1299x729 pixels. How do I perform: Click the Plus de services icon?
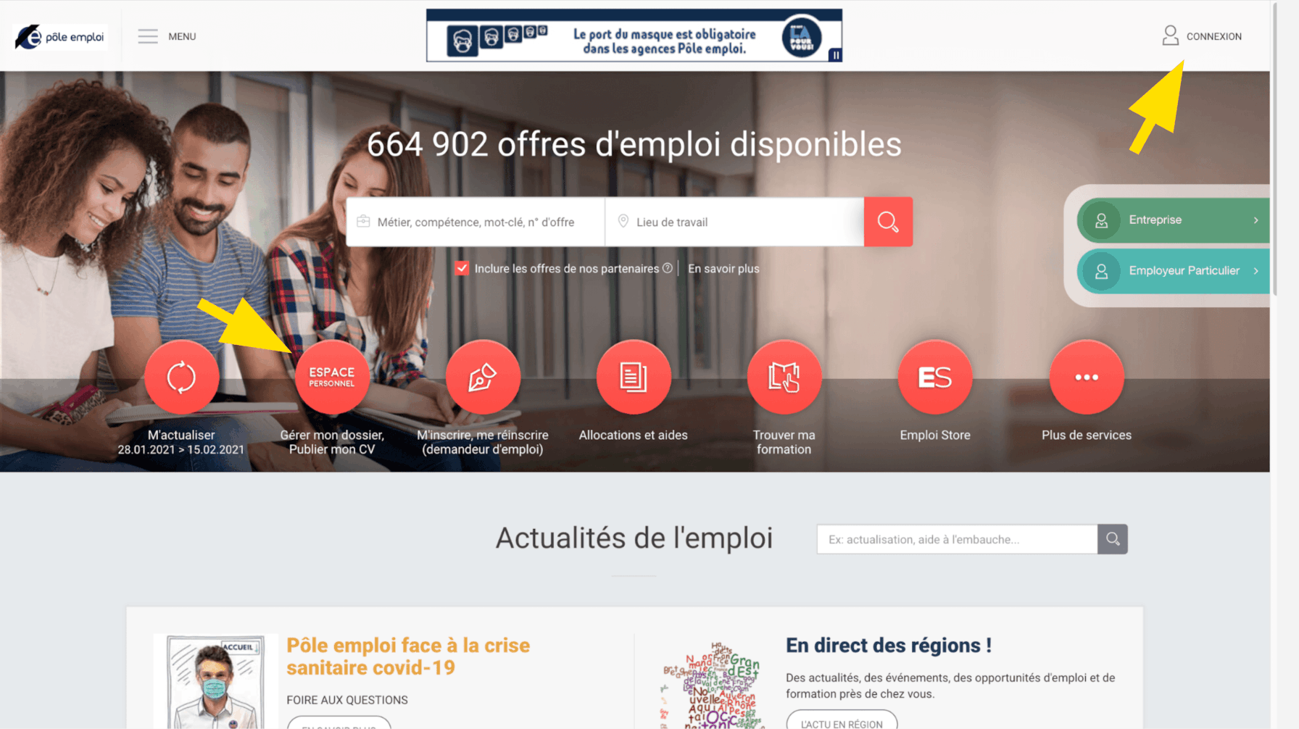[1087, 377]
